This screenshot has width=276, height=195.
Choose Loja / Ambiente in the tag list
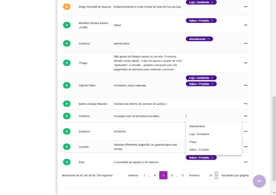199,134
